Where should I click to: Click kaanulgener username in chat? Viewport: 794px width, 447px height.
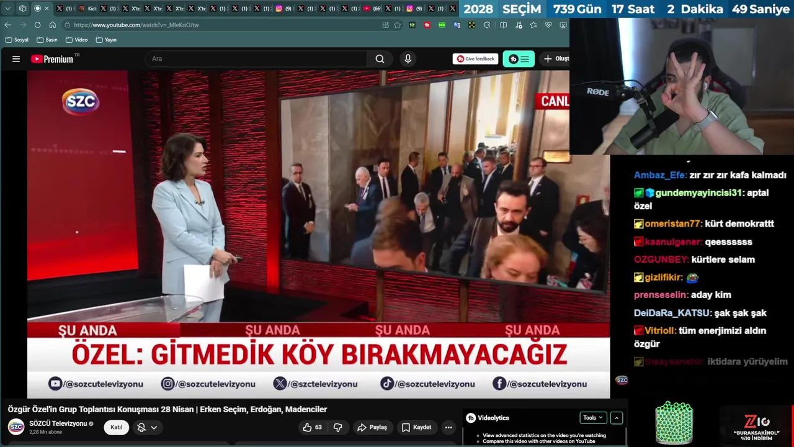(x=673, y=242)
